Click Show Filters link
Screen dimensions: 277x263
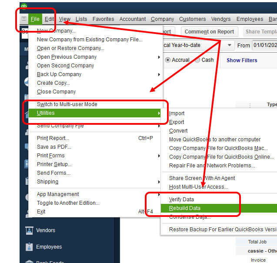[x=242, y=60]
